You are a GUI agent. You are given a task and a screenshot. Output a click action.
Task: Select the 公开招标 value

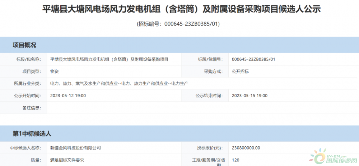coord(240,72)
